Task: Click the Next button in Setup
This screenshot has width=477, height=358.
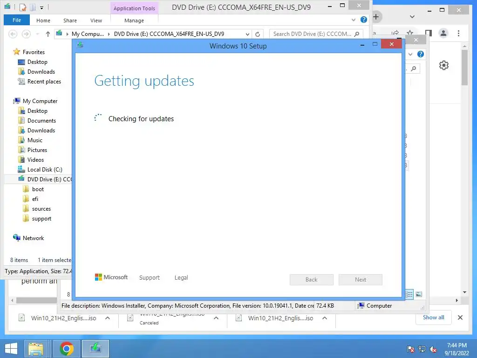Action: coord(361,280)
